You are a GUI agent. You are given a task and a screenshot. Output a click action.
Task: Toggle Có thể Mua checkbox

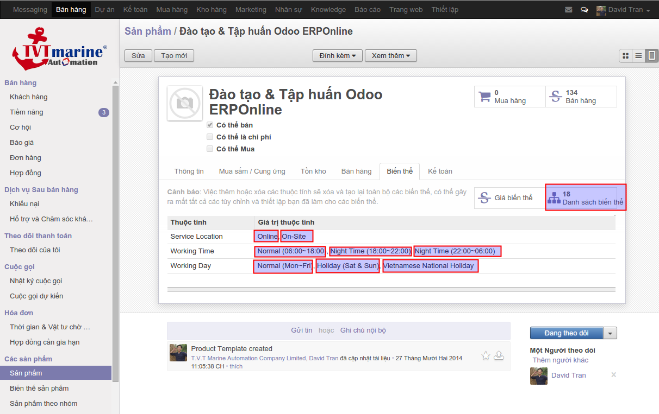[210, 149]
